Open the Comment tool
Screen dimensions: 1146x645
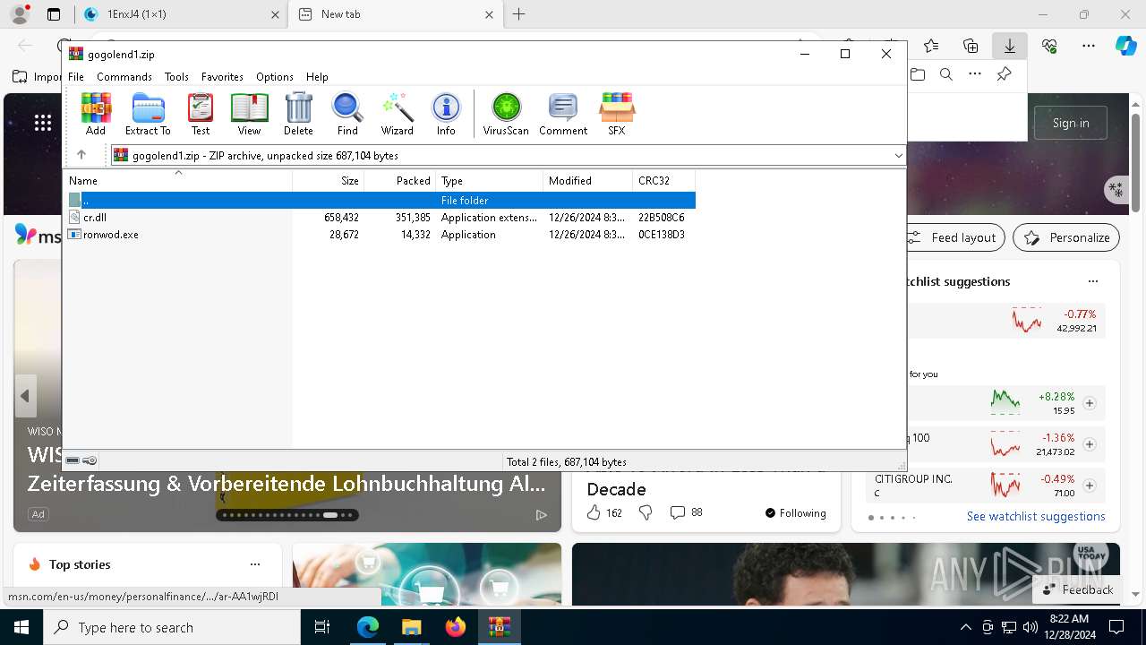563,114
